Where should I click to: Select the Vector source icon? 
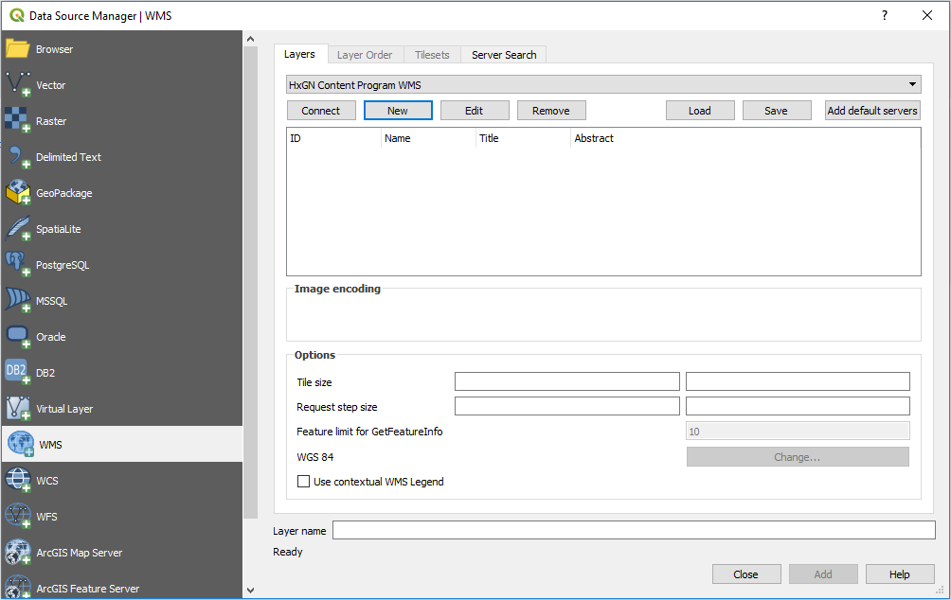pyautogui.click(x=18, y=85)
